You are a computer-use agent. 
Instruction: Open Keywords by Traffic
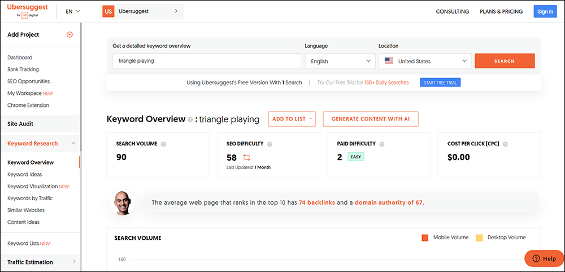(x=30, y=198)
